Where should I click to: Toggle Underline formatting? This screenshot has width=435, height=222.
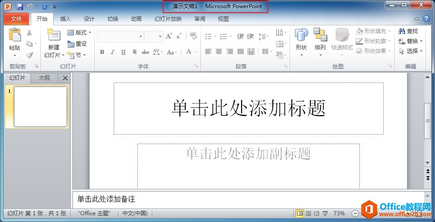pos(123,52)
